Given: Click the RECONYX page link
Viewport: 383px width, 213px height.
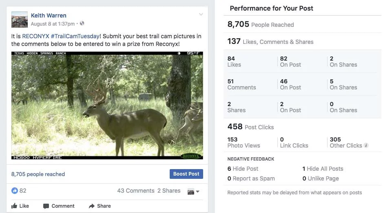Looking at the screenshot, I should tap(35, 36).
